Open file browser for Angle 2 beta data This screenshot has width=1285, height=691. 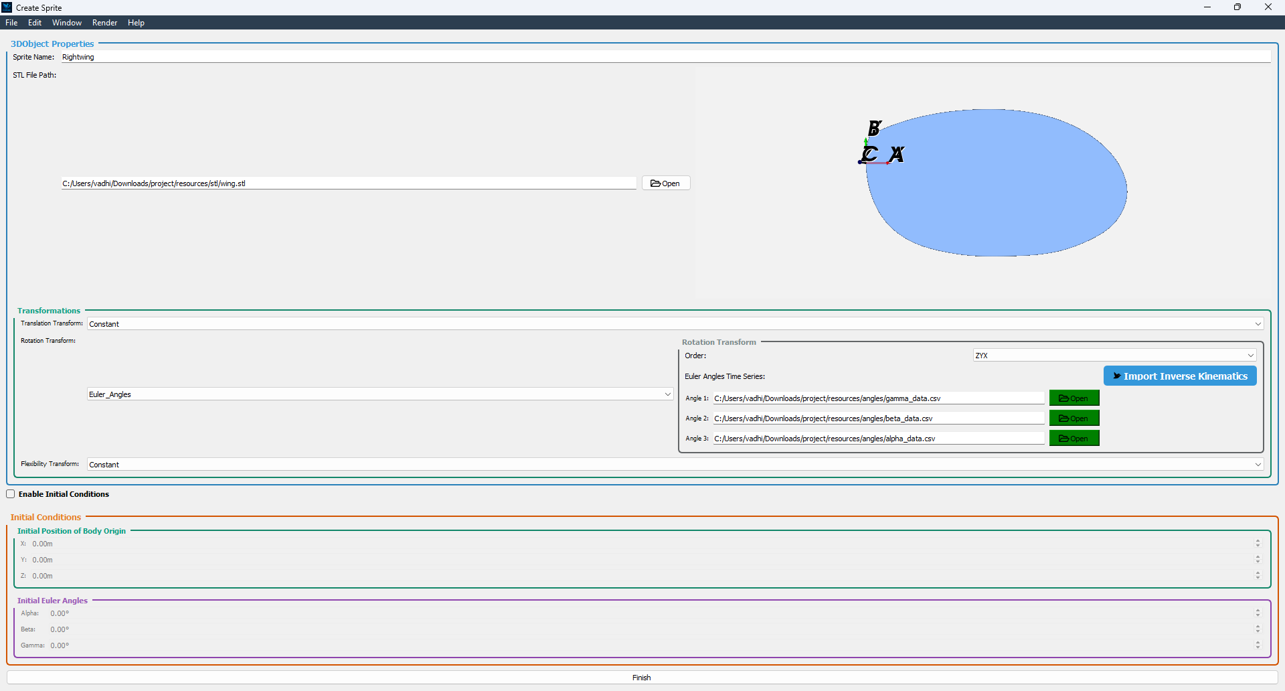[x=1074, y=418]
